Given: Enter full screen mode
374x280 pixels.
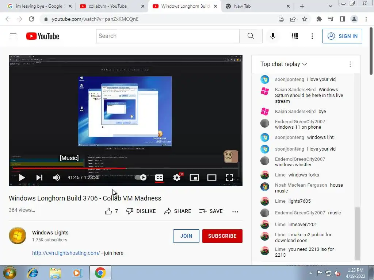Looking at the screenshot, I should click(229, 178).
